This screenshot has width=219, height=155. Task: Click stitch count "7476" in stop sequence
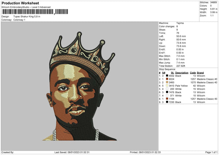(x=172, y=92)
